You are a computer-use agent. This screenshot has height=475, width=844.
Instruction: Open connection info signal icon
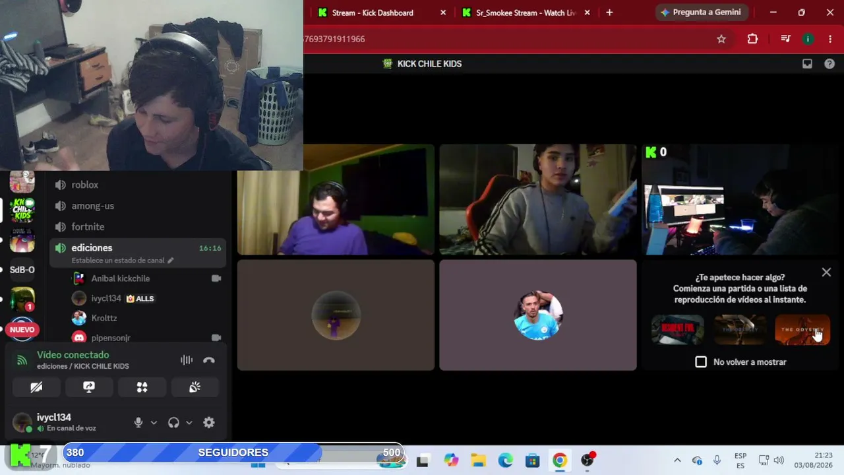tap(22, 360)
